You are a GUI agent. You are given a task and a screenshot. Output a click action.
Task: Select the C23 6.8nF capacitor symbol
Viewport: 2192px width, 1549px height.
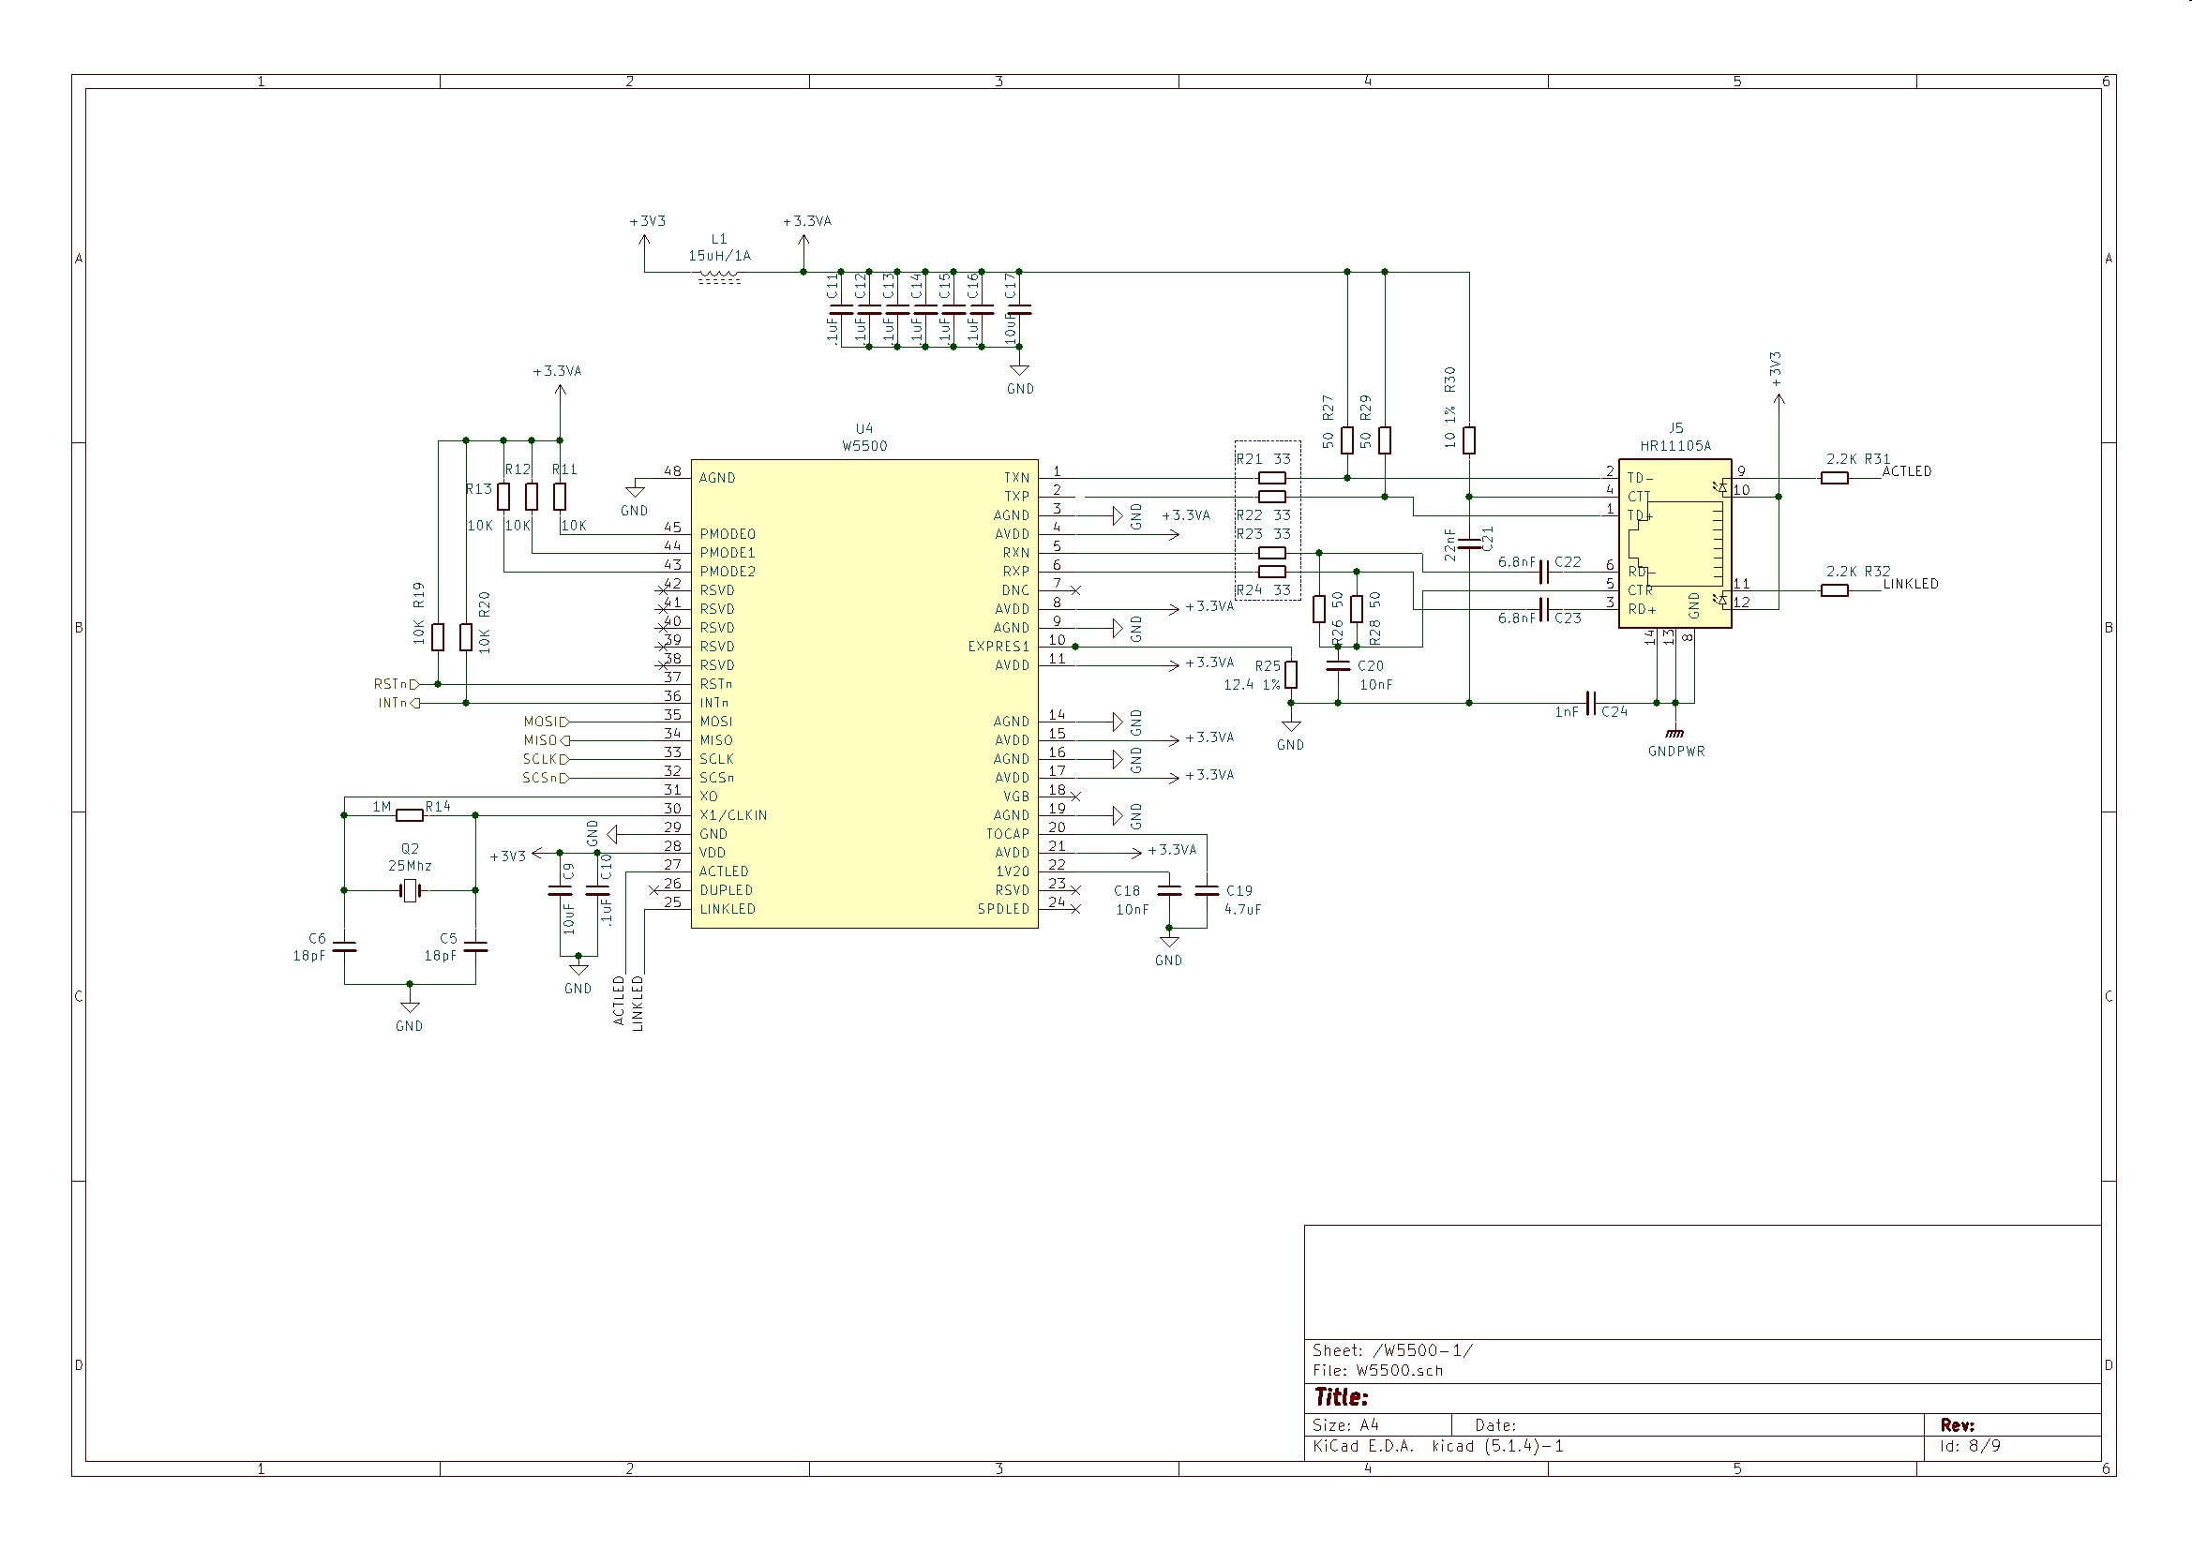[1544, 609]
